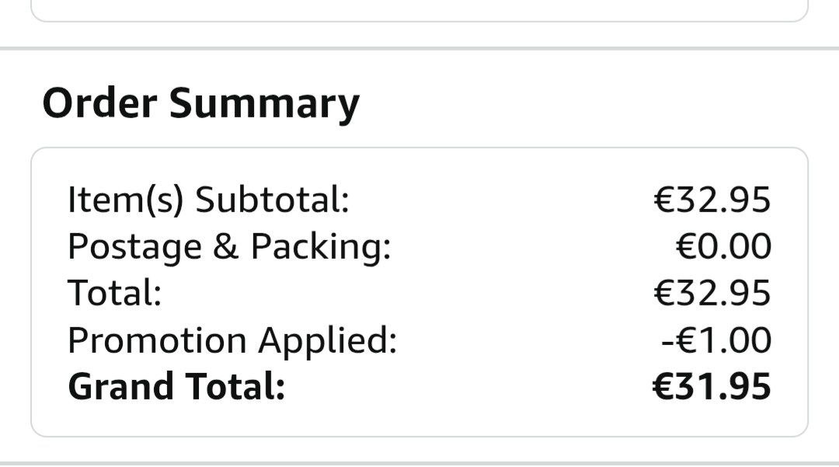Click the €31.95 grand total amount
Screen dimensions: 839x467
coord(712,387)
